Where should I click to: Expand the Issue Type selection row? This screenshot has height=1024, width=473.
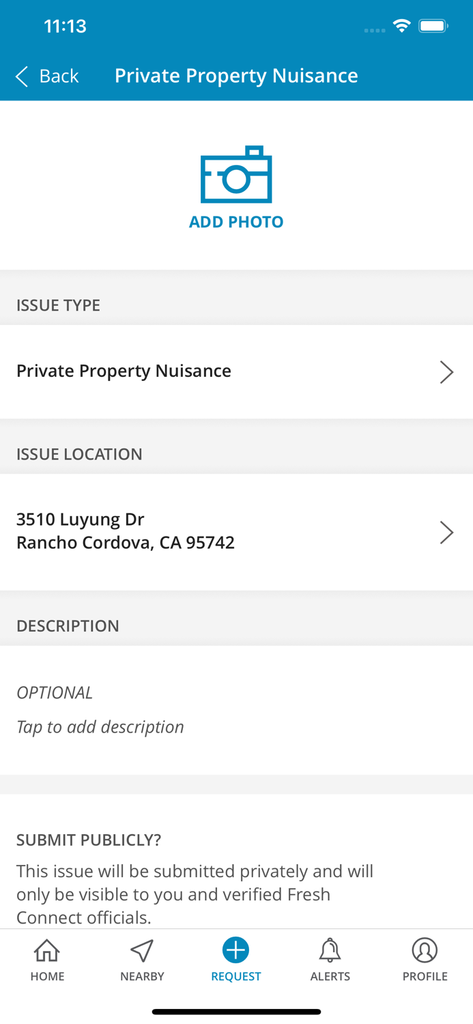[236, 371]
